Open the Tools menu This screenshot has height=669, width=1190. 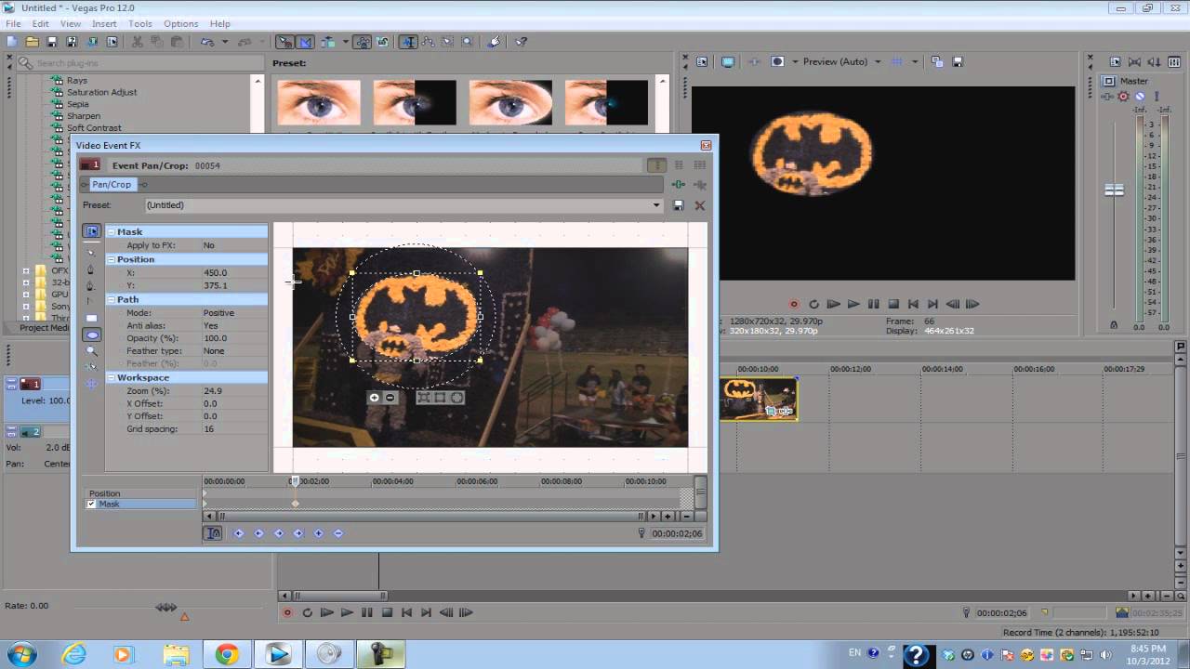pos(140,23)
